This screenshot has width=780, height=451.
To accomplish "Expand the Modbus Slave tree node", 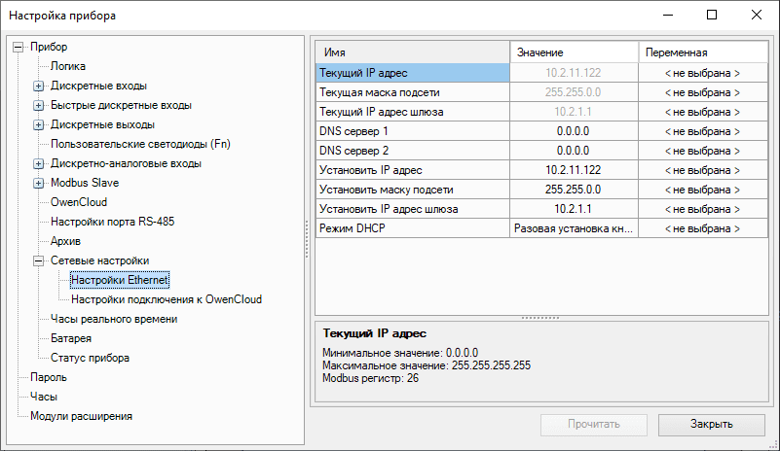I will 39,183.
